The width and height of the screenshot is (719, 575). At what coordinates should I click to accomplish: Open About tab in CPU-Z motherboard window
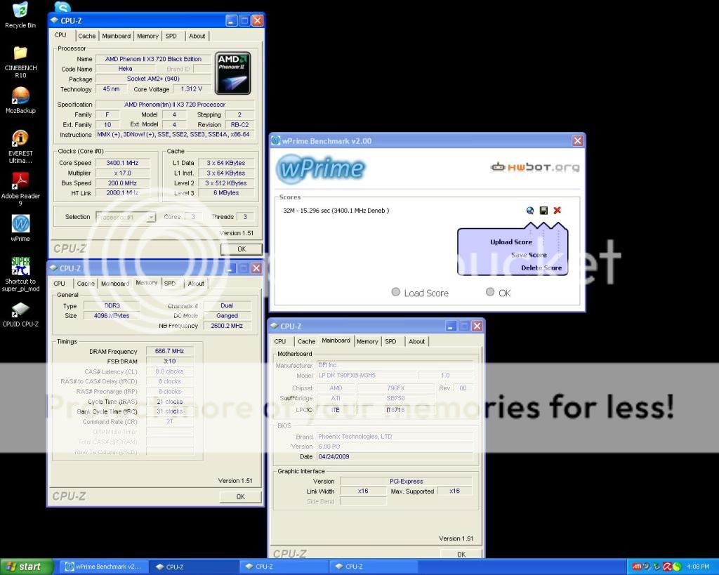click(x=416, y=341)
